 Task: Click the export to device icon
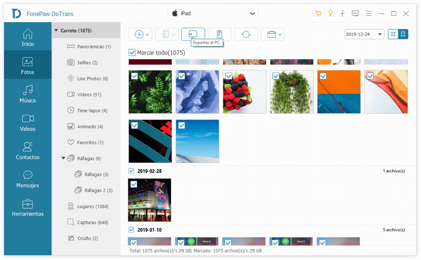coord(165,35)
